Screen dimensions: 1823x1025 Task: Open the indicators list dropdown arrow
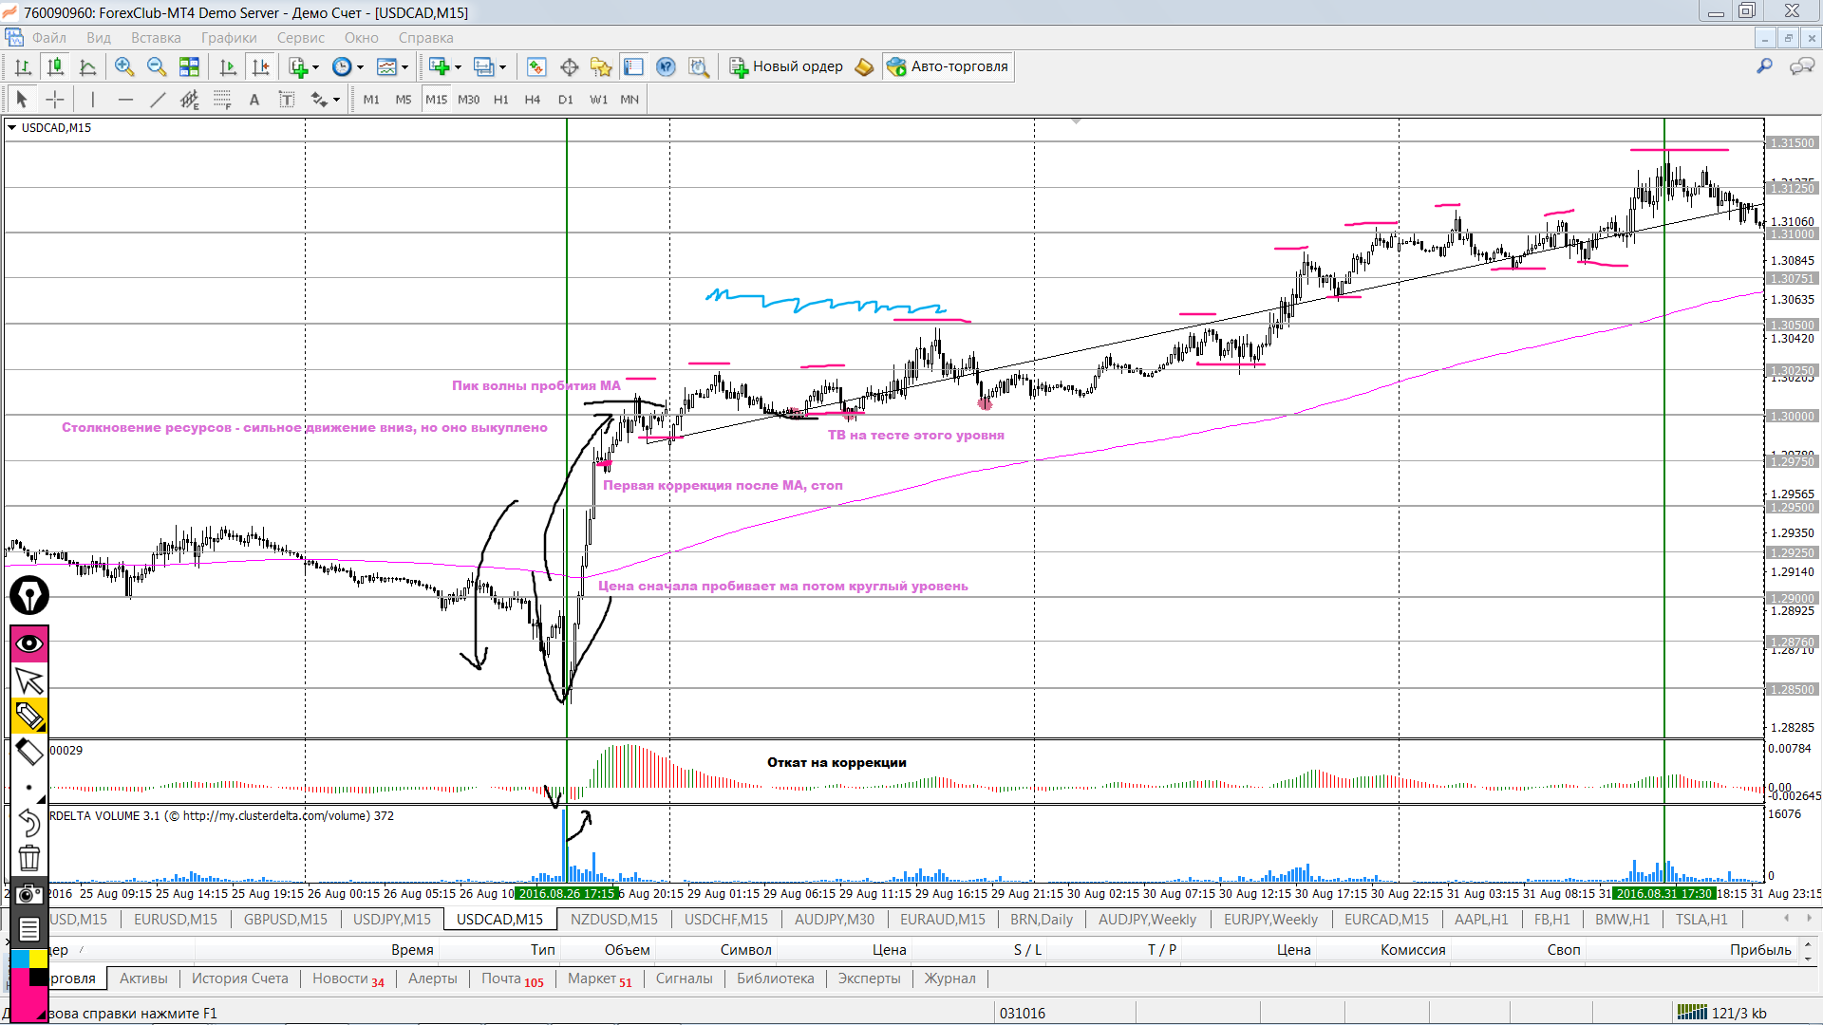tap(315, 67)
